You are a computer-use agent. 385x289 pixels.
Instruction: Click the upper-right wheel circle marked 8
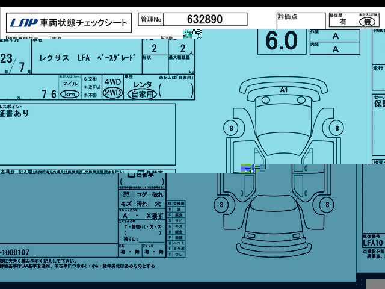[x=337, y=128]
